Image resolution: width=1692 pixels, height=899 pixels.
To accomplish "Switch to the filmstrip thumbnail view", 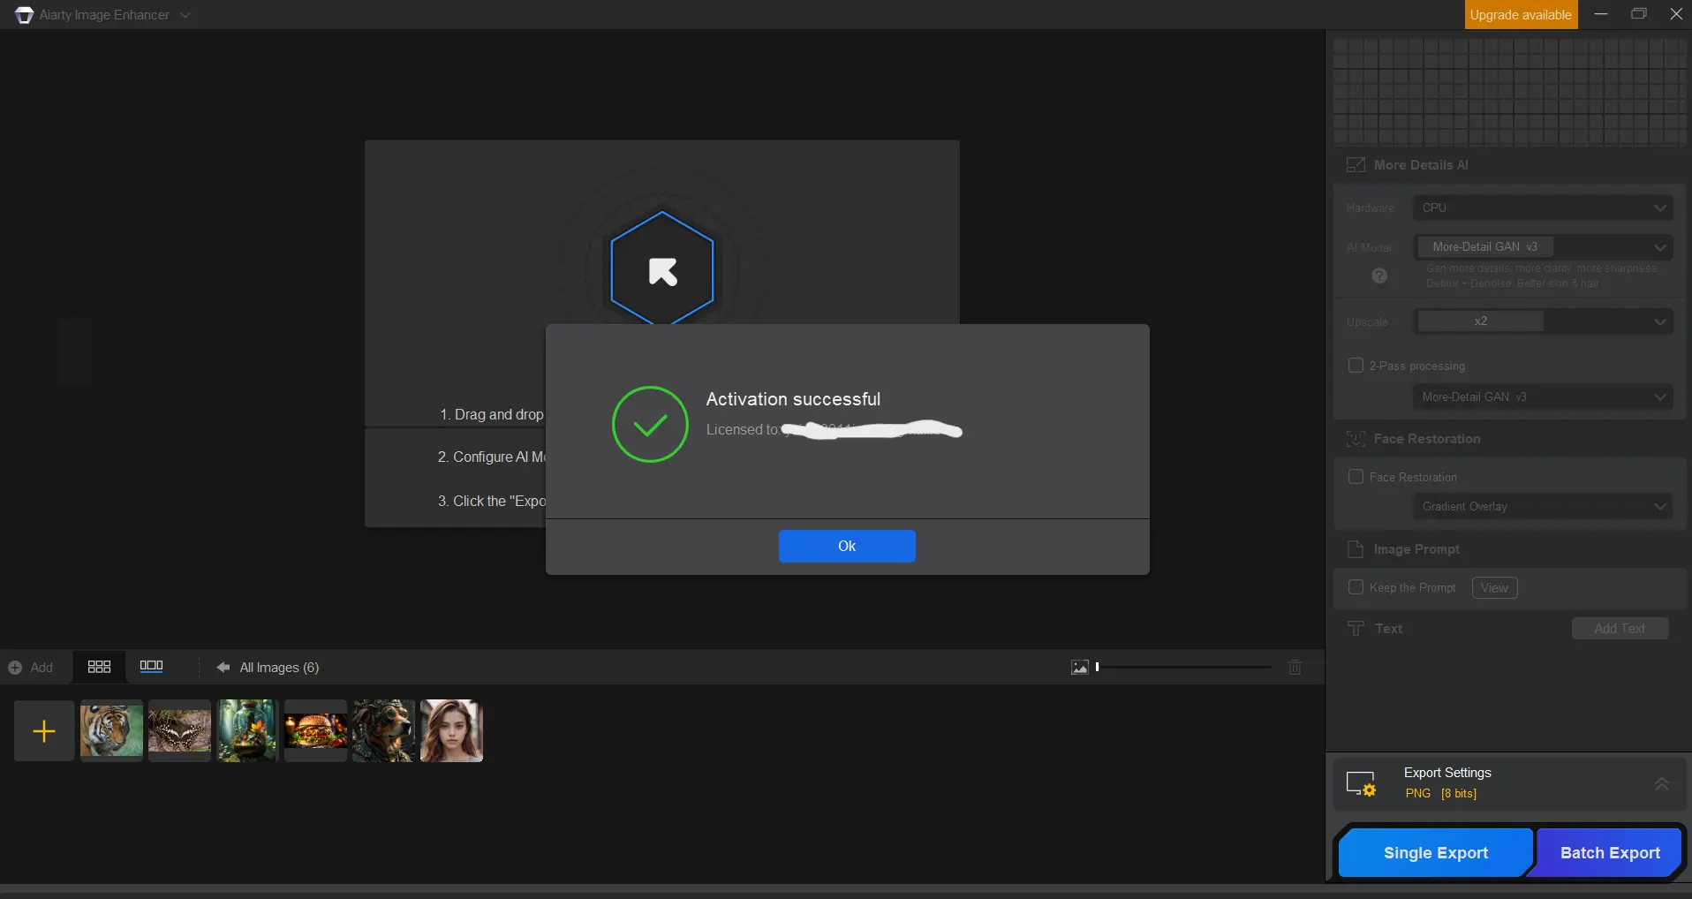I will (x=152, y=666).
